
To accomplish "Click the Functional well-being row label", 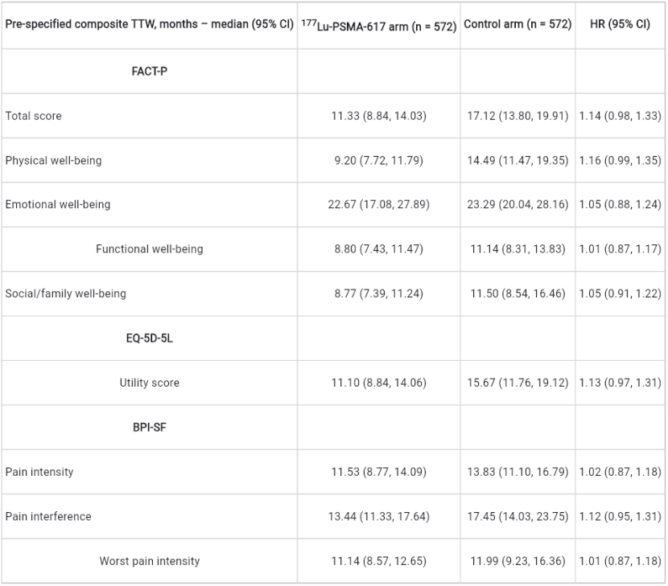I will (x=149, y=249).
